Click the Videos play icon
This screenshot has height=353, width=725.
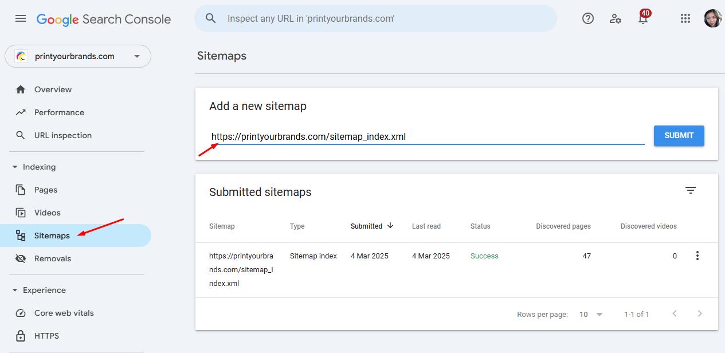coord(21,213)
